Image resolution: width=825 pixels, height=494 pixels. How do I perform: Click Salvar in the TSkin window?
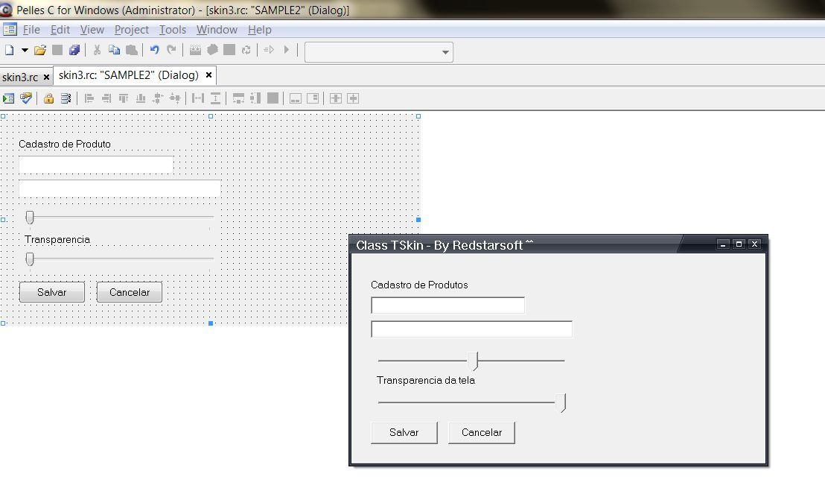coord(404,432)
